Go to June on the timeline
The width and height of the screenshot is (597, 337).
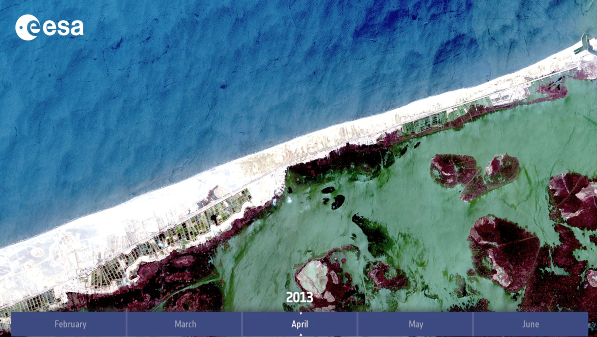pos(530,324)
